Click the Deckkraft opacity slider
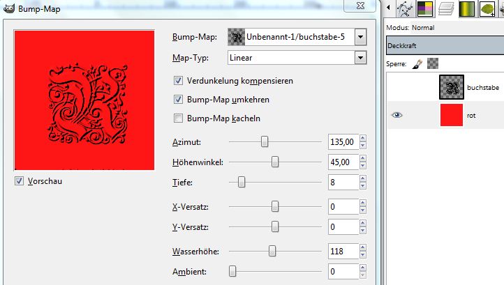 tap(445, 45)
